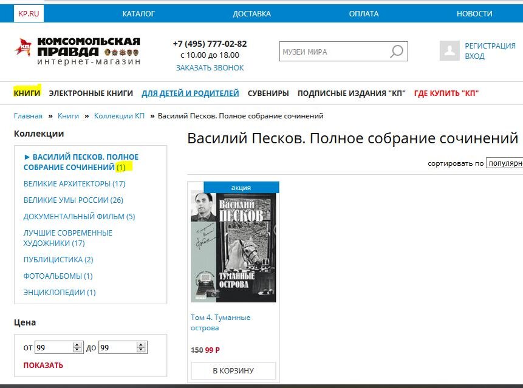Viewport: 523px width, 388px height.
Task: Open the ФОТОАЛЬБОМЫ (1) collection
Action: click(x=58, y=276)
